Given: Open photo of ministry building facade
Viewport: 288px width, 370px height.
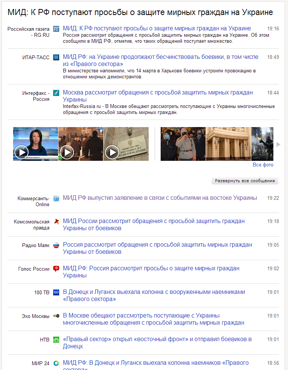Looking at the screenshot, I should pyautogui.click(x=228, y=144).
